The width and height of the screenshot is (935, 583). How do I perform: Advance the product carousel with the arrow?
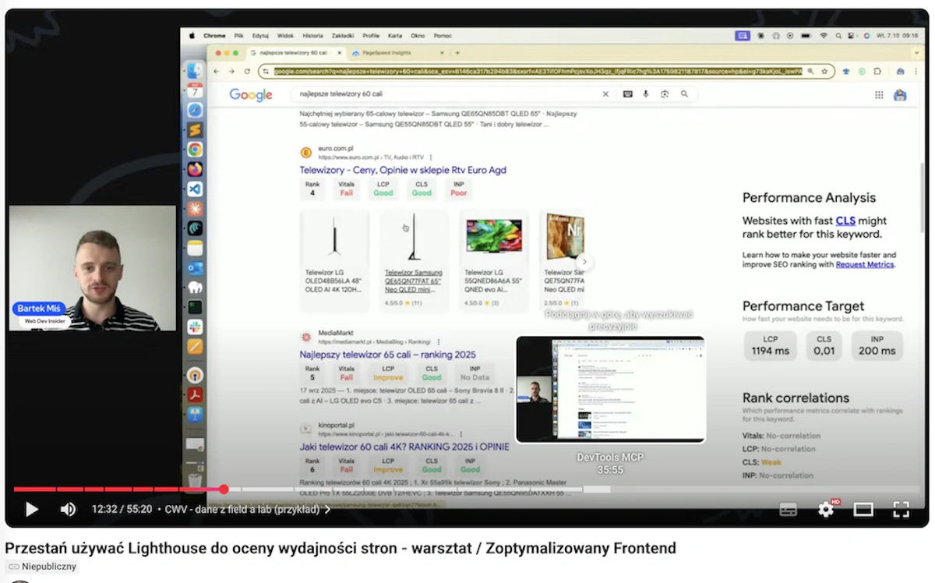point(584,261)
